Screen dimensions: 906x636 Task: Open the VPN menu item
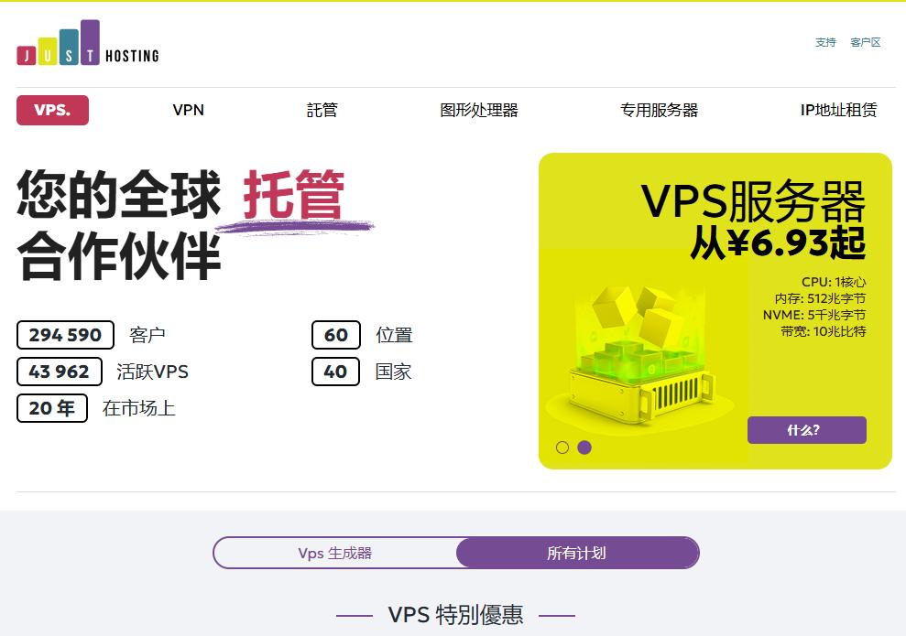click(x=189, y=110)
